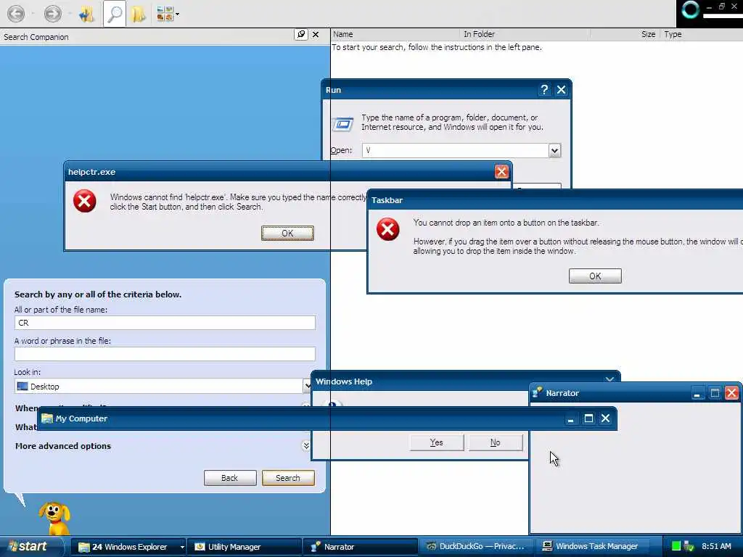743x557 pixels.
Task: Maximize the My Computer window
Action: [588, 418]
